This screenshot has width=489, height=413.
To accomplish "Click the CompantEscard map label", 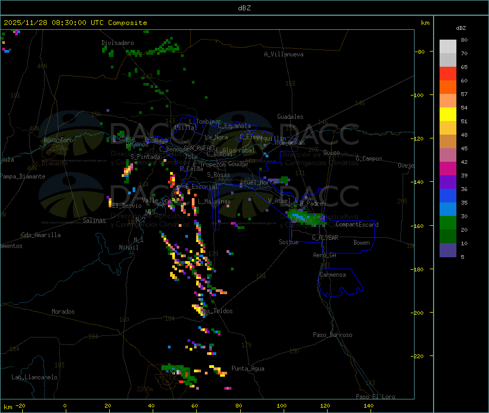I will point(357,224).
